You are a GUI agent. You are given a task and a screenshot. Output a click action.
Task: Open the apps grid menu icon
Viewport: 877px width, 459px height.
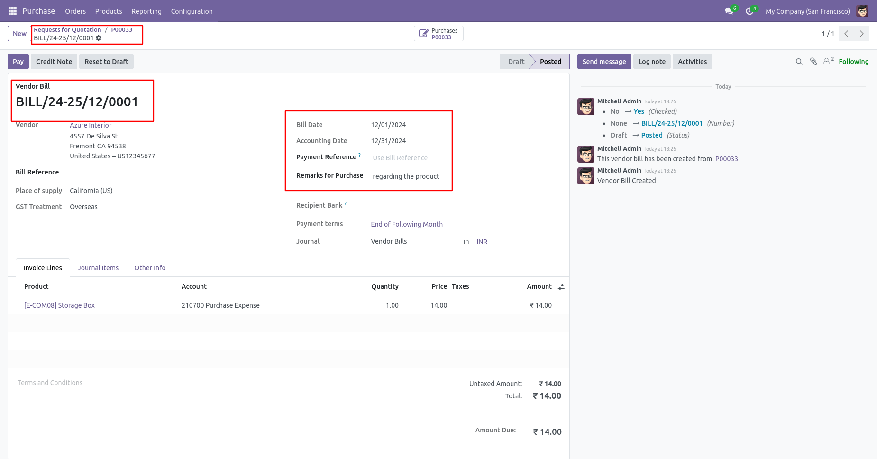[12, 11]
